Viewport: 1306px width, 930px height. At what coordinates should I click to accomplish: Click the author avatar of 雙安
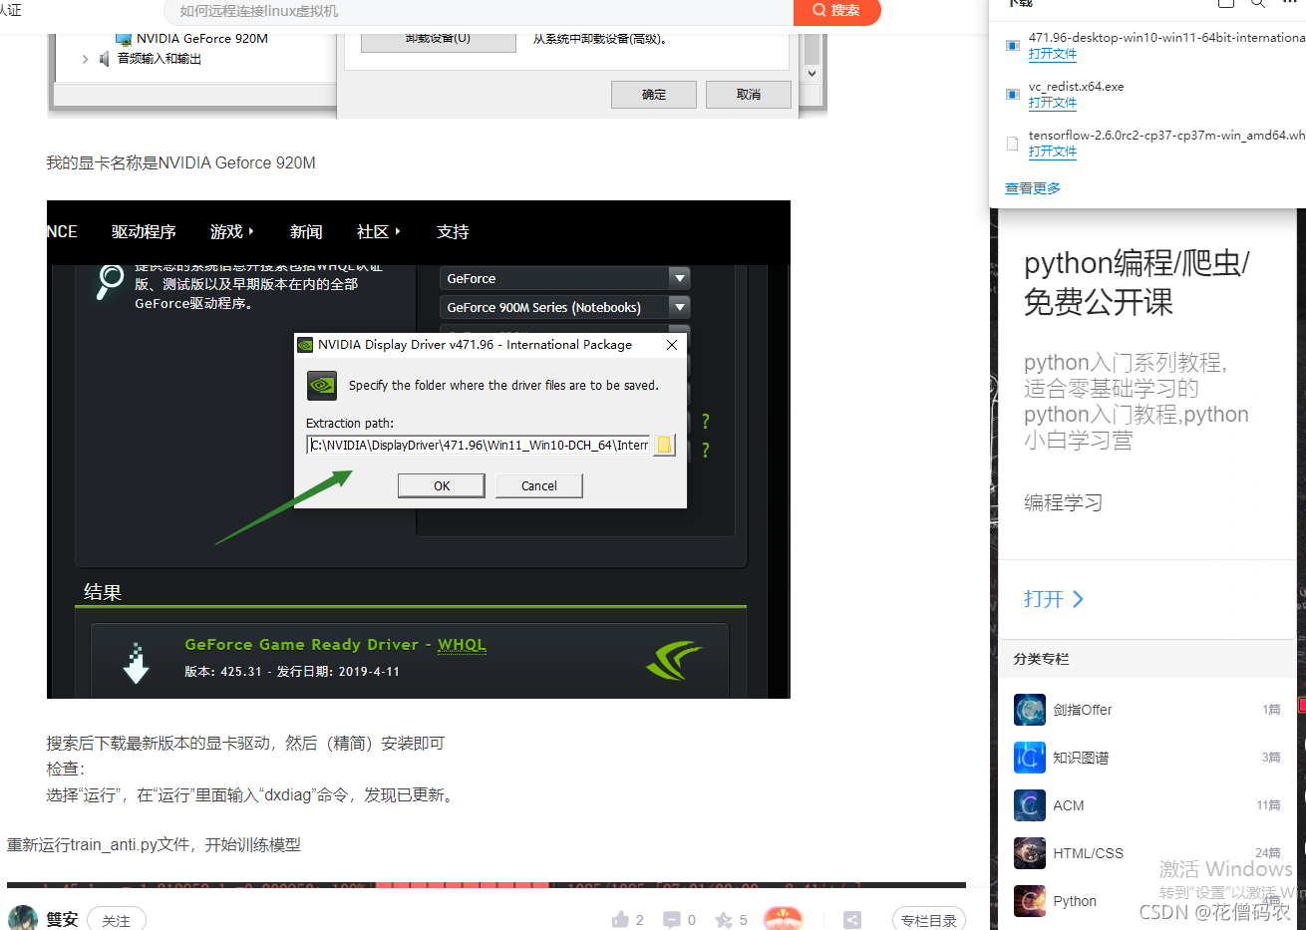pos(22,919)
